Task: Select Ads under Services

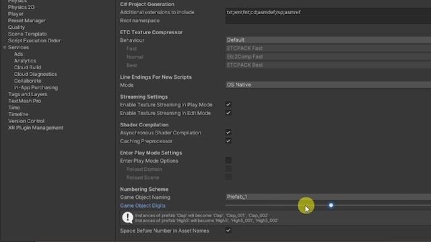Action: (18, 54)
